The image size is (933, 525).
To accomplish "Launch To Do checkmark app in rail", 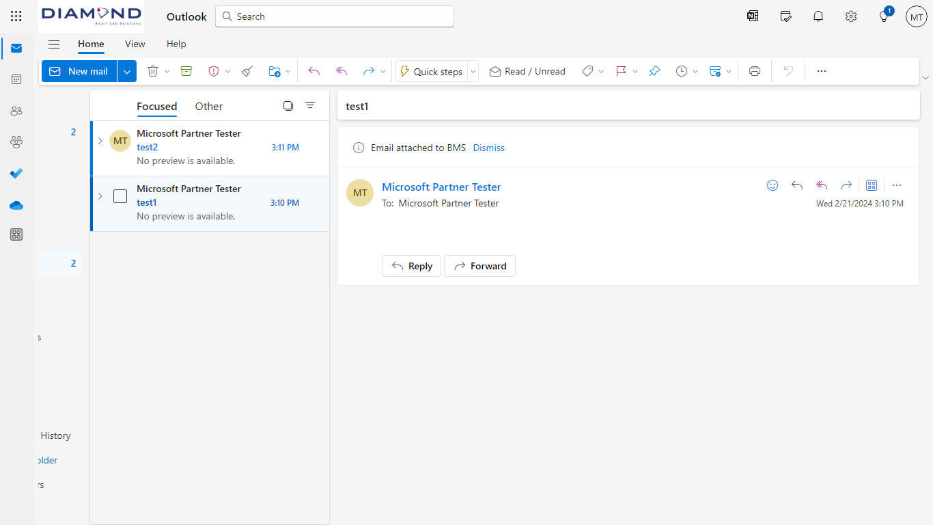I will pos(16,174).
